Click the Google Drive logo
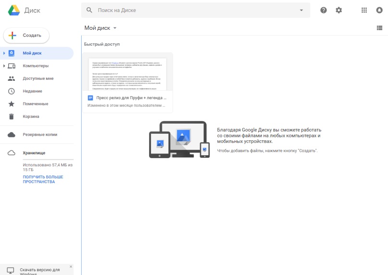 pos(14,11)
